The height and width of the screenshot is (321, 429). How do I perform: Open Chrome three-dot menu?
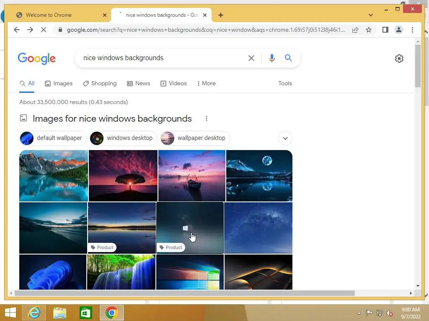coord(412,30)
